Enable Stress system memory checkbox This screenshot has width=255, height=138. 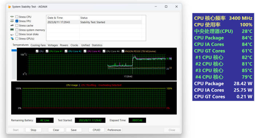click(17, 30)
